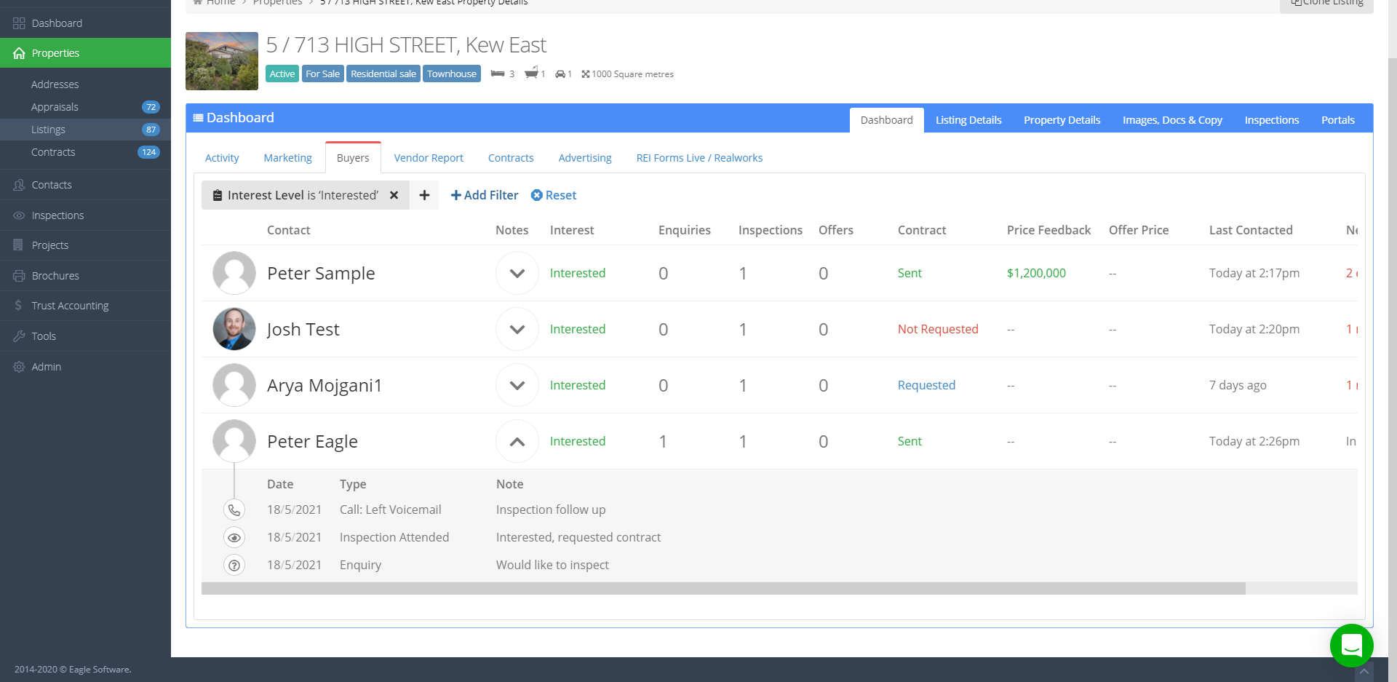Click the phone icon for Left Voicemail entry

[234, 510]
